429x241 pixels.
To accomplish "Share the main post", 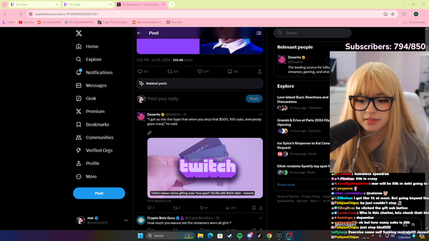I will pyautogui.click(x=259, y=72).
